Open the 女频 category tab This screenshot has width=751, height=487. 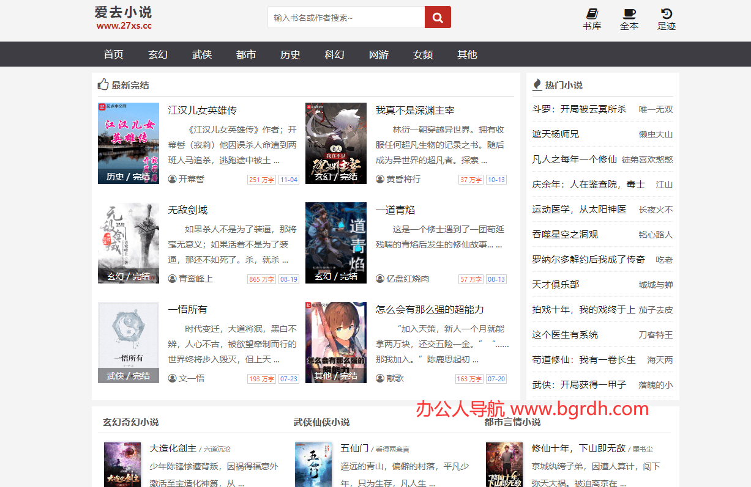coord(423,54)
